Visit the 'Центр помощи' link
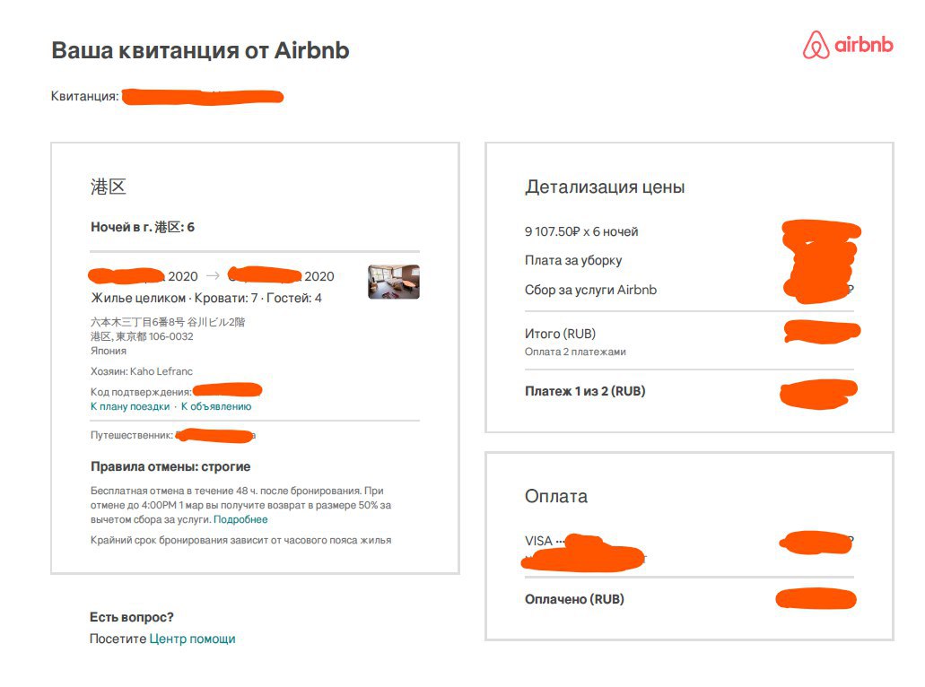 pyautogui.click(x=192, y=639)
